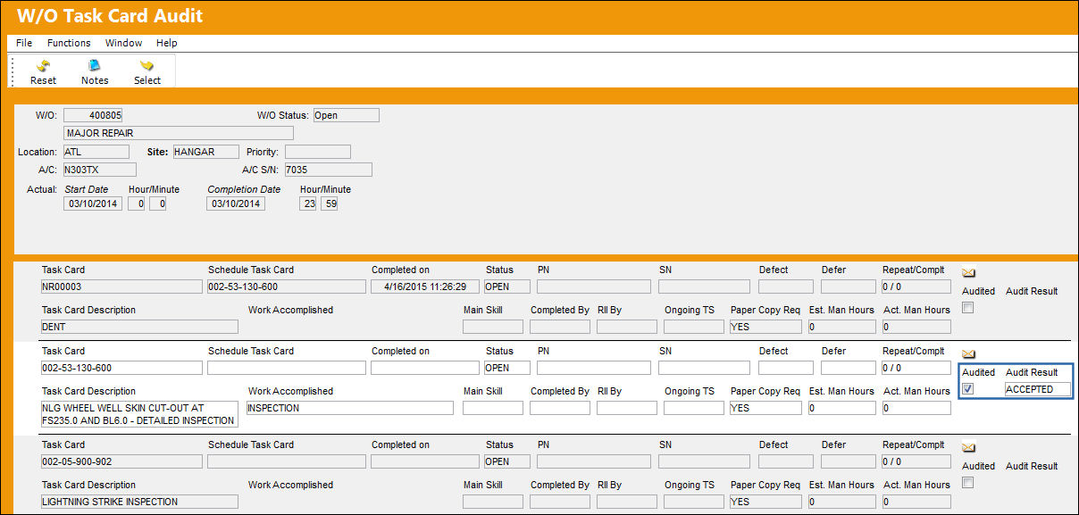Click the ACCEPTED audit result field
The width and height of the screenshot is (1079, 515).
[x=1036, y=389]
